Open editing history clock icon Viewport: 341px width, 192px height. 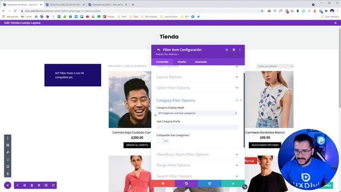pyautogui.click(x=46, y=185)
